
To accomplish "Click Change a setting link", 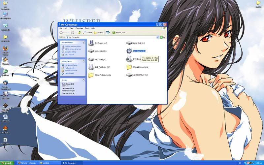I will click(x=70, y=52).
